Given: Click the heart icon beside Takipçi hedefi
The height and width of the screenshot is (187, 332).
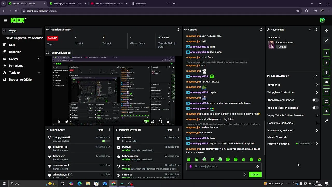Looking at the screenshot, I should pyautogui.click(x=49, y=138).
